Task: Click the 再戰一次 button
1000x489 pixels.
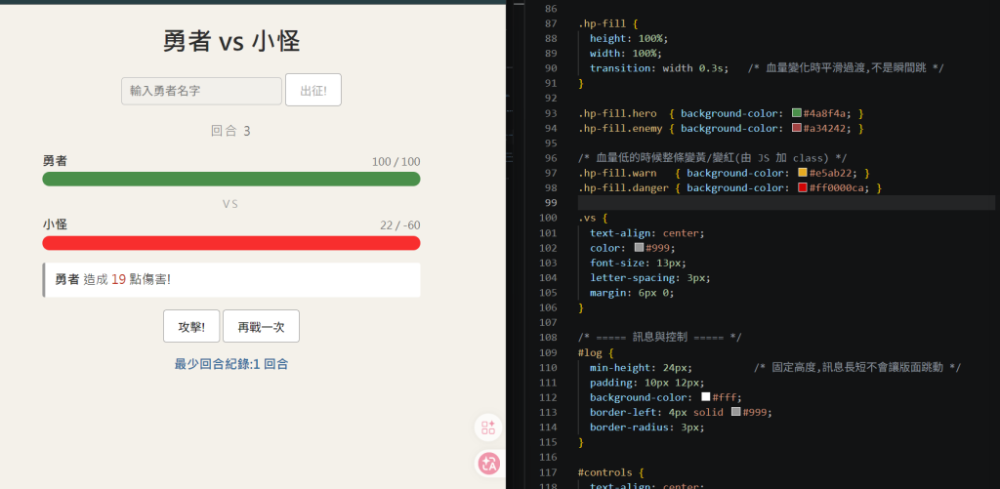Action: tap(261, 326)
